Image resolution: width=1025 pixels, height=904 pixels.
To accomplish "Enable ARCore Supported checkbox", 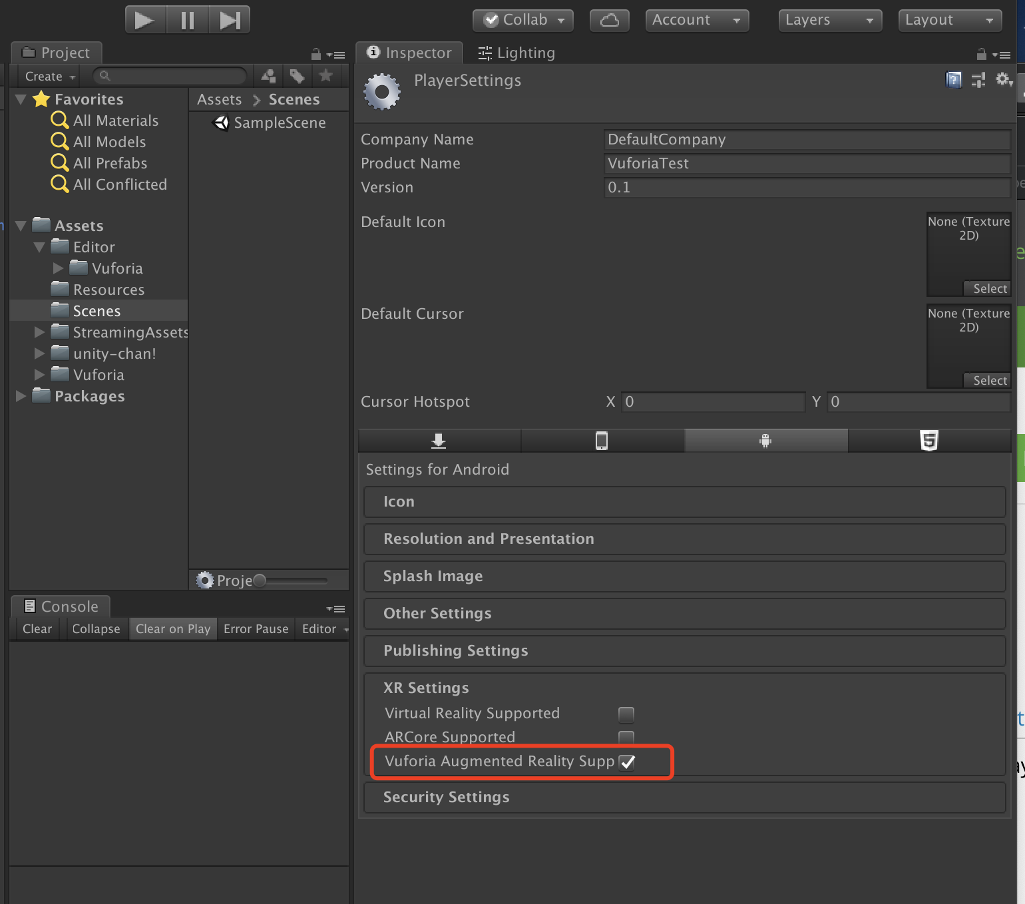I will pos(626,737).
